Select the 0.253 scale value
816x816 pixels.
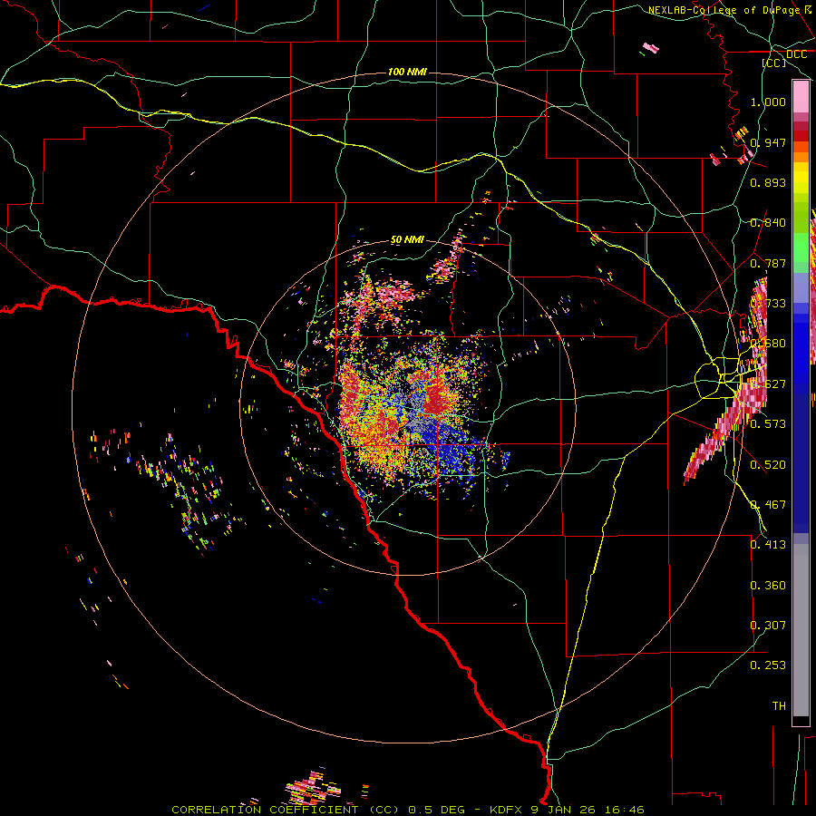pyautogui.click(x=768, y=665)
